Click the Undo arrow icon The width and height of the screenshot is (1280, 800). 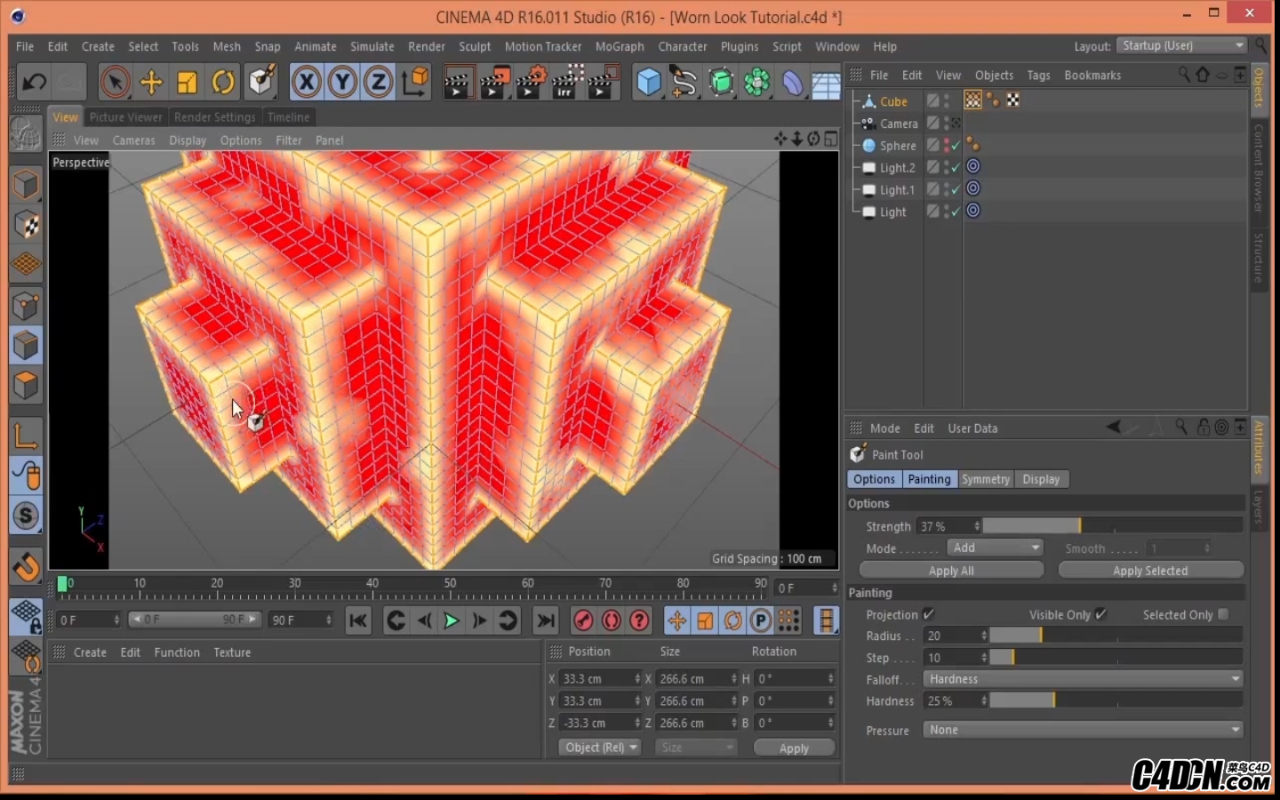(34, 83)
